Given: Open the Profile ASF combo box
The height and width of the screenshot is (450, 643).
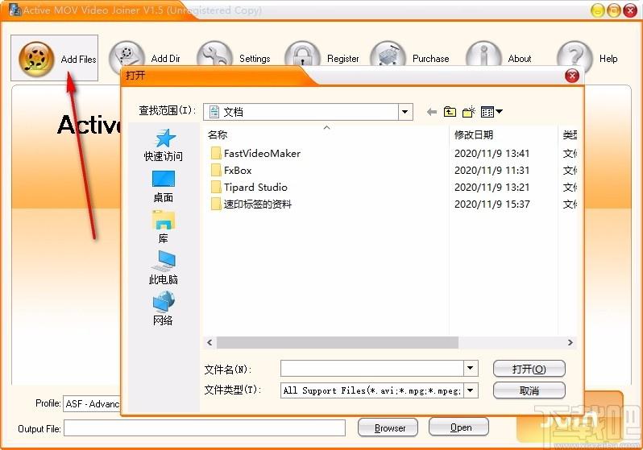Looking at the screenshot, I should (92, 404).
